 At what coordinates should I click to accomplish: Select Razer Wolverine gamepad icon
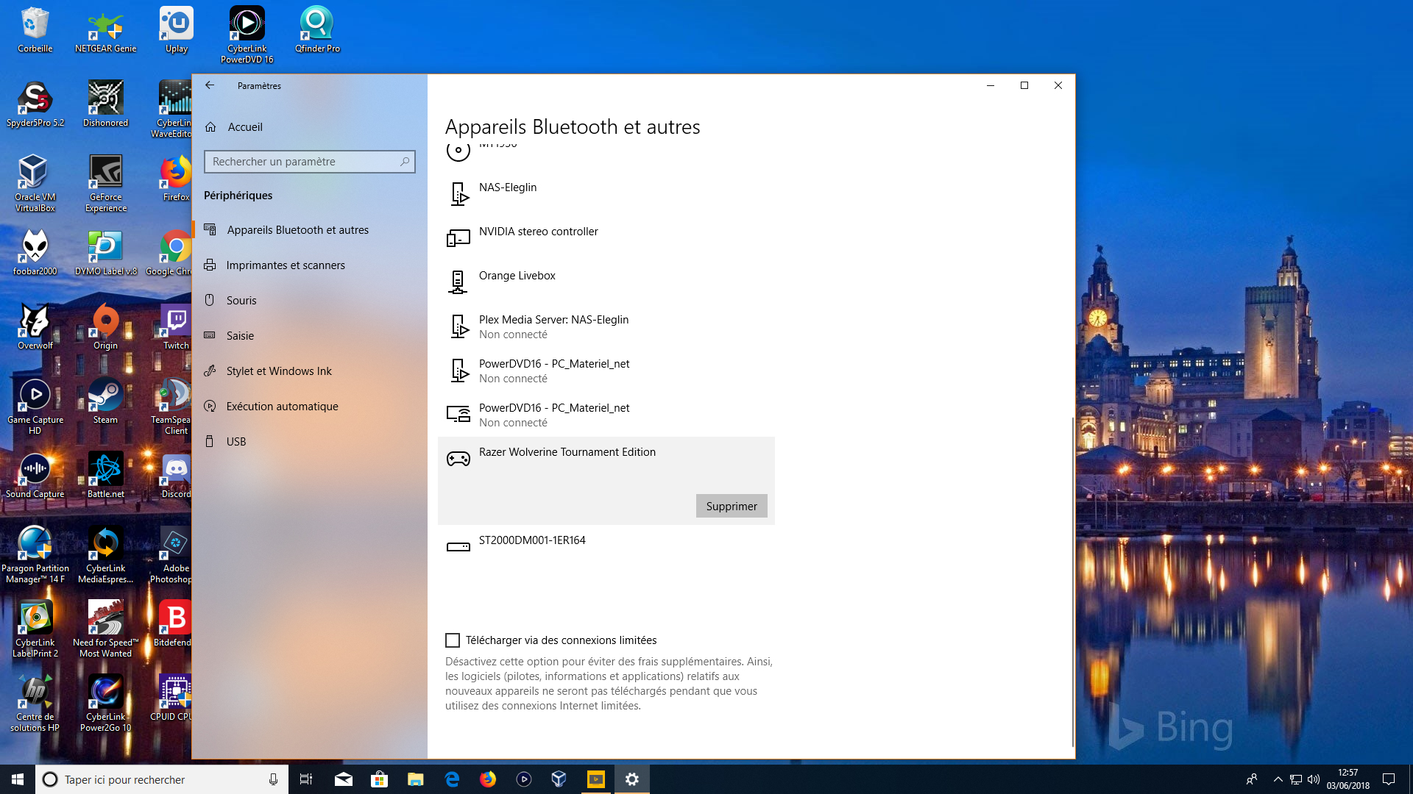point(458,459)
